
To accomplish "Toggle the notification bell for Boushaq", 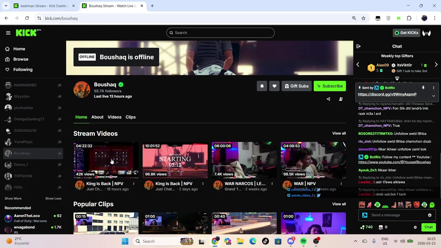I will click(x=262, y=86).
